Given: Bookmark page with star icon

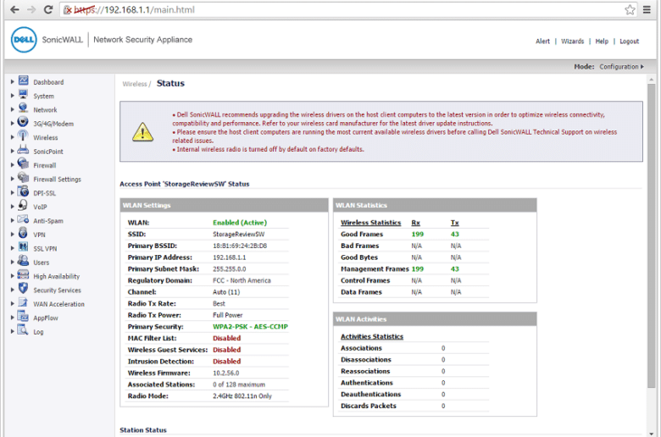Looking at the screenshot, I should [x=630, y=9].
